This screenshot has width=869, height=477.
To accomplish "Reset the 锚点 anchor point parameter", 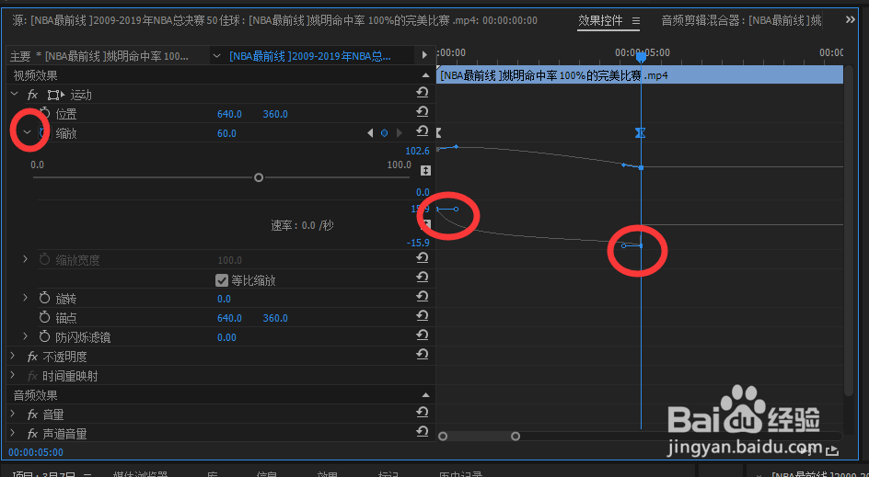I will point(423,316).
